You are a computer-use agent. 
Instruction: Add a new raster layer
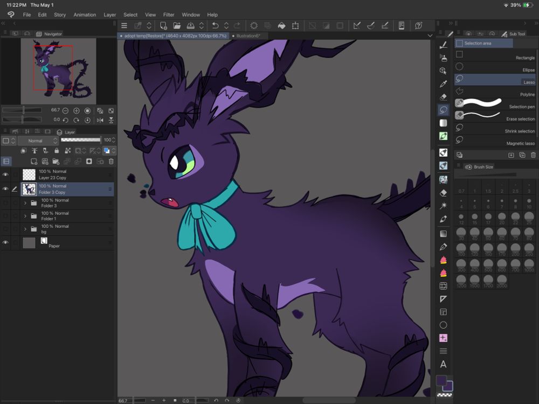tap(33, 162)
